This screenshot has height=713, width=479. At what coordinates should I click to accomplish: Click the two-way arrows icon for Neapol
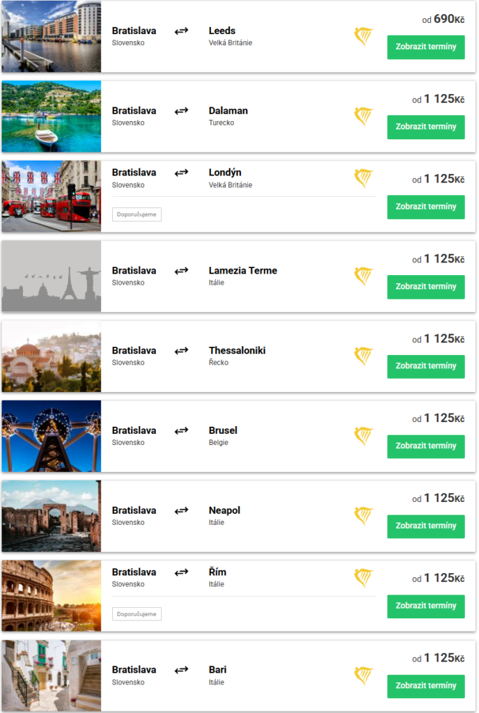click(181, 510)
